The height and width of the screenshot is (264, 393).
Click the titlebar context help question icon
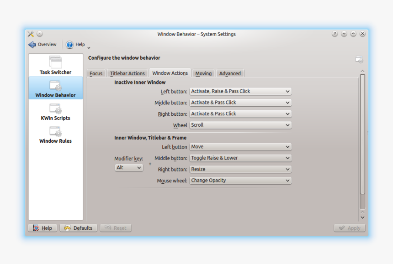point(335,34)
